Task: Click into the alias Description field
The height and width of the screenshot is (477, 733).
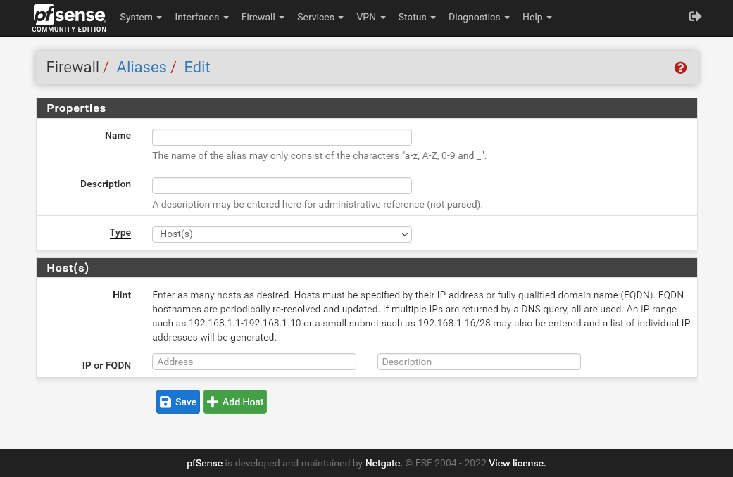Action: tap(282, 186)
